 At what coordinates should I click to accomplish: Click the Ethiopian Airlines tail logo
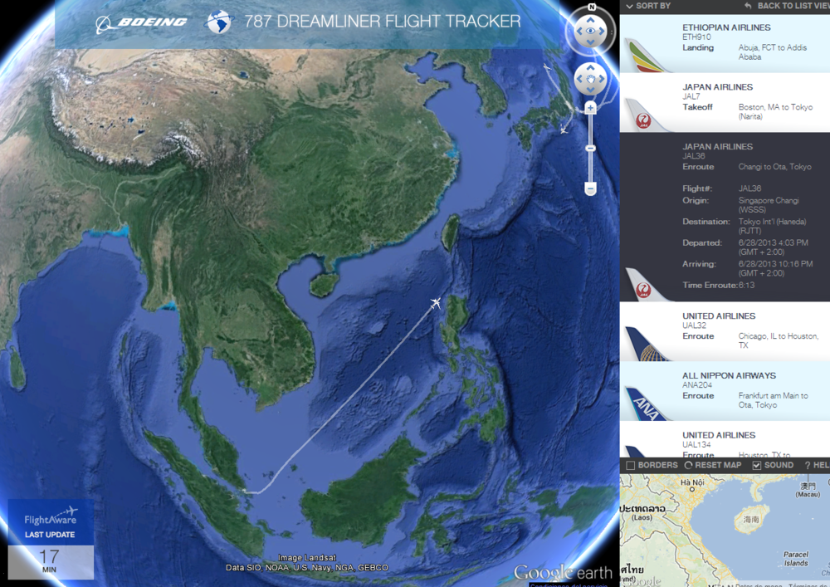647,56
